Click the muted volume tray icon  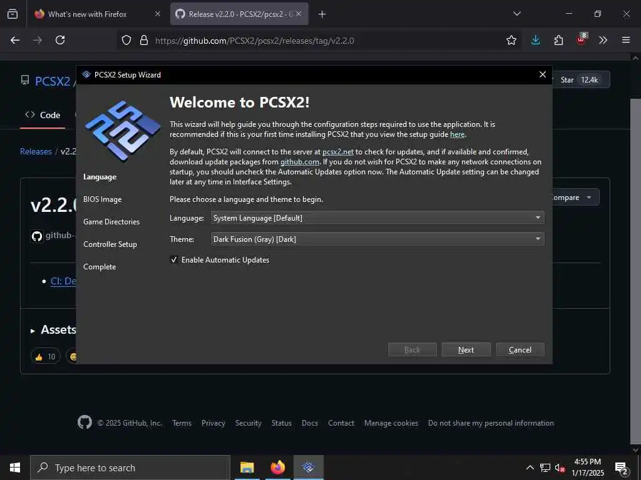[x=560, y=467]
